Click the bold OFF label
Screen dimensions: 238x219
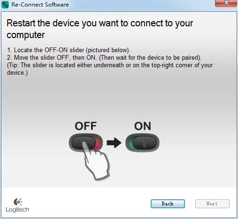(86, 126)
